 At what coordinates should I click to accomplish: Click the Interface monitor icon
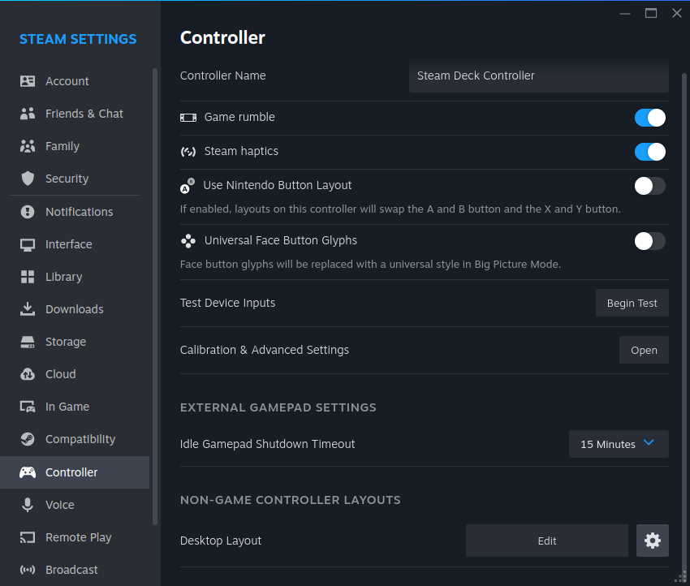[28, 244]
